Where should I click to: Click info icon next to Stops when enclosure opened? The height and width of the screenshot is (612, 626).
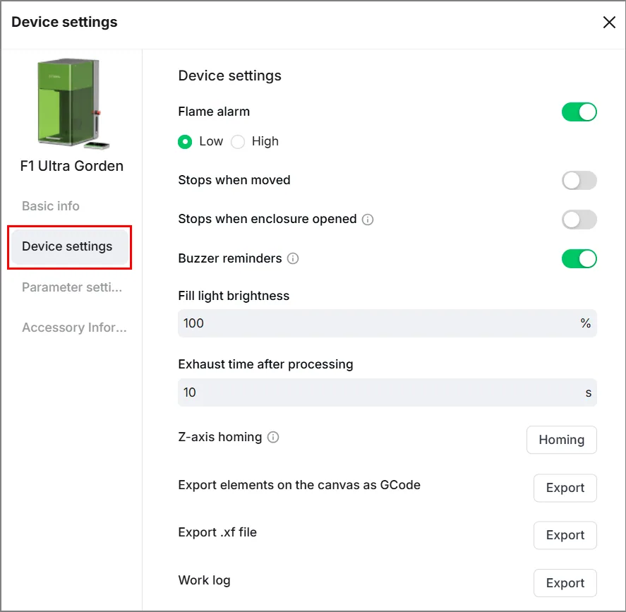click(367, 220)
